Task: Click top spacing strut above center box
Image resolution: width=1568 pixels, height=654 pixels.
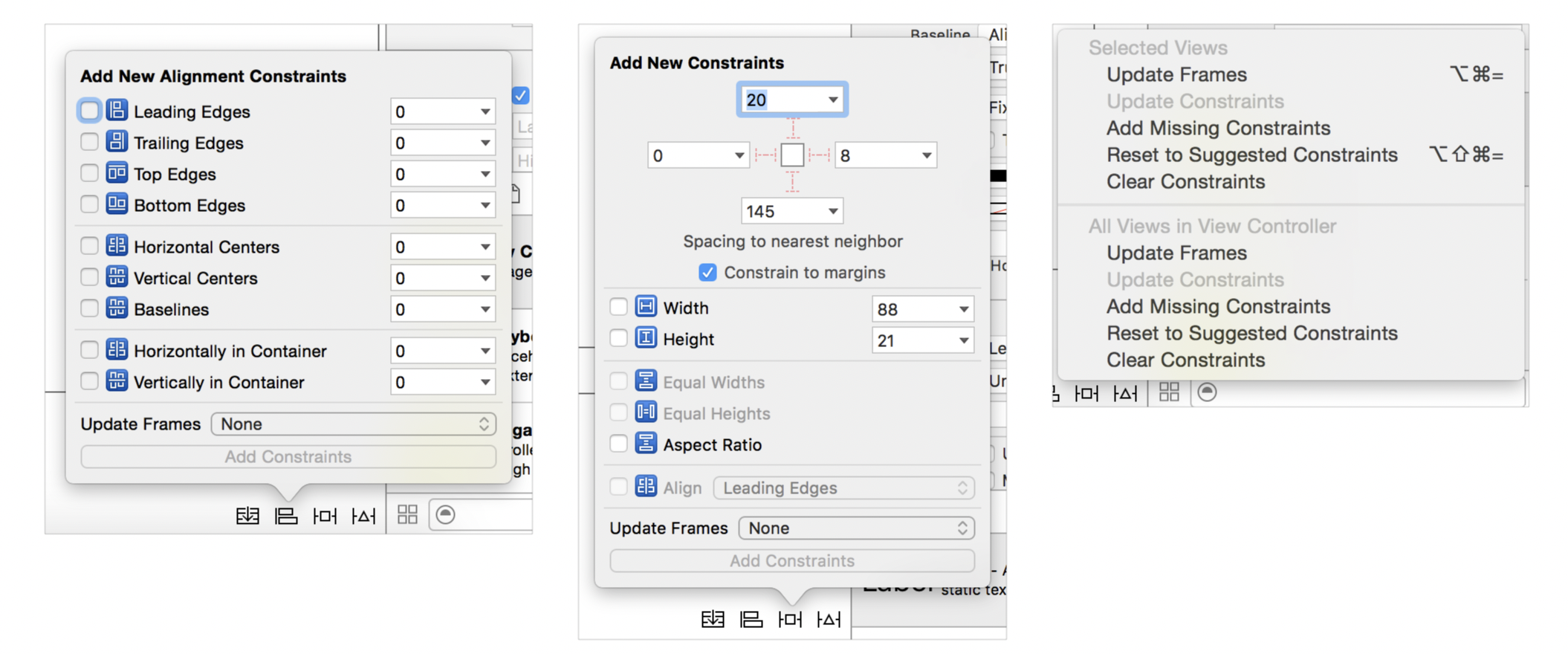Action: click(x=793, y=129)
